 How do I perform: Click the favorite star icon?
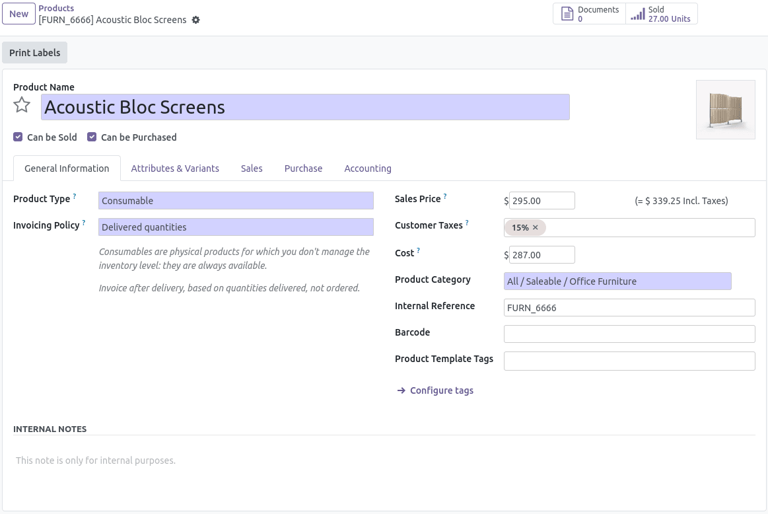[x=22, y=105]
